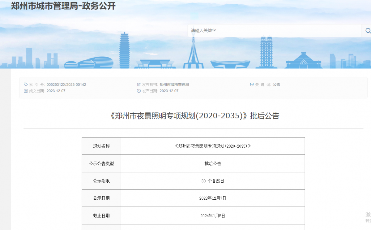
Task: Click the building icon beside 发布机构
Action: click(x=139, y=85)
